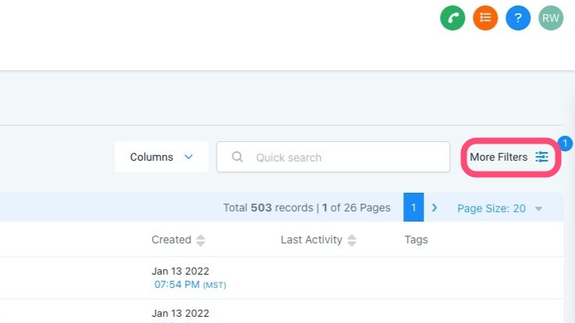Click the filter sliders icon

click(x=541, y=157)
